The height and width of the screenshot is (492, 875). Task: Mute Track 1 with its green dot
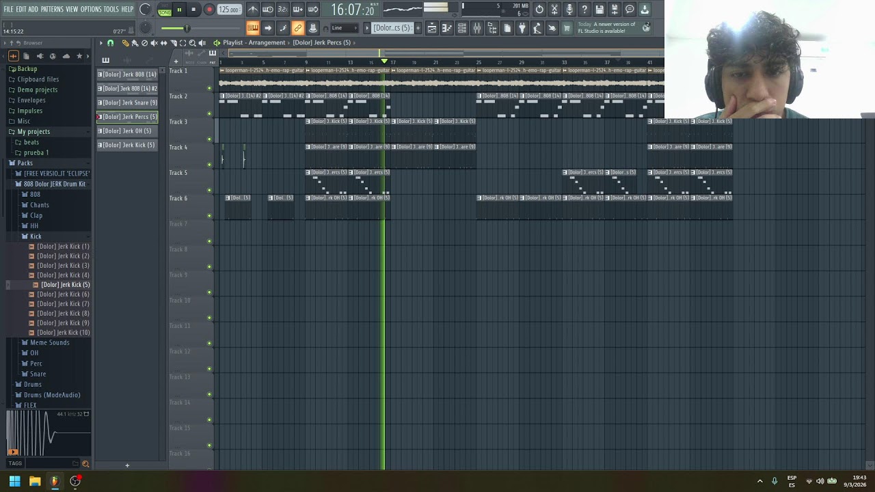209,87
